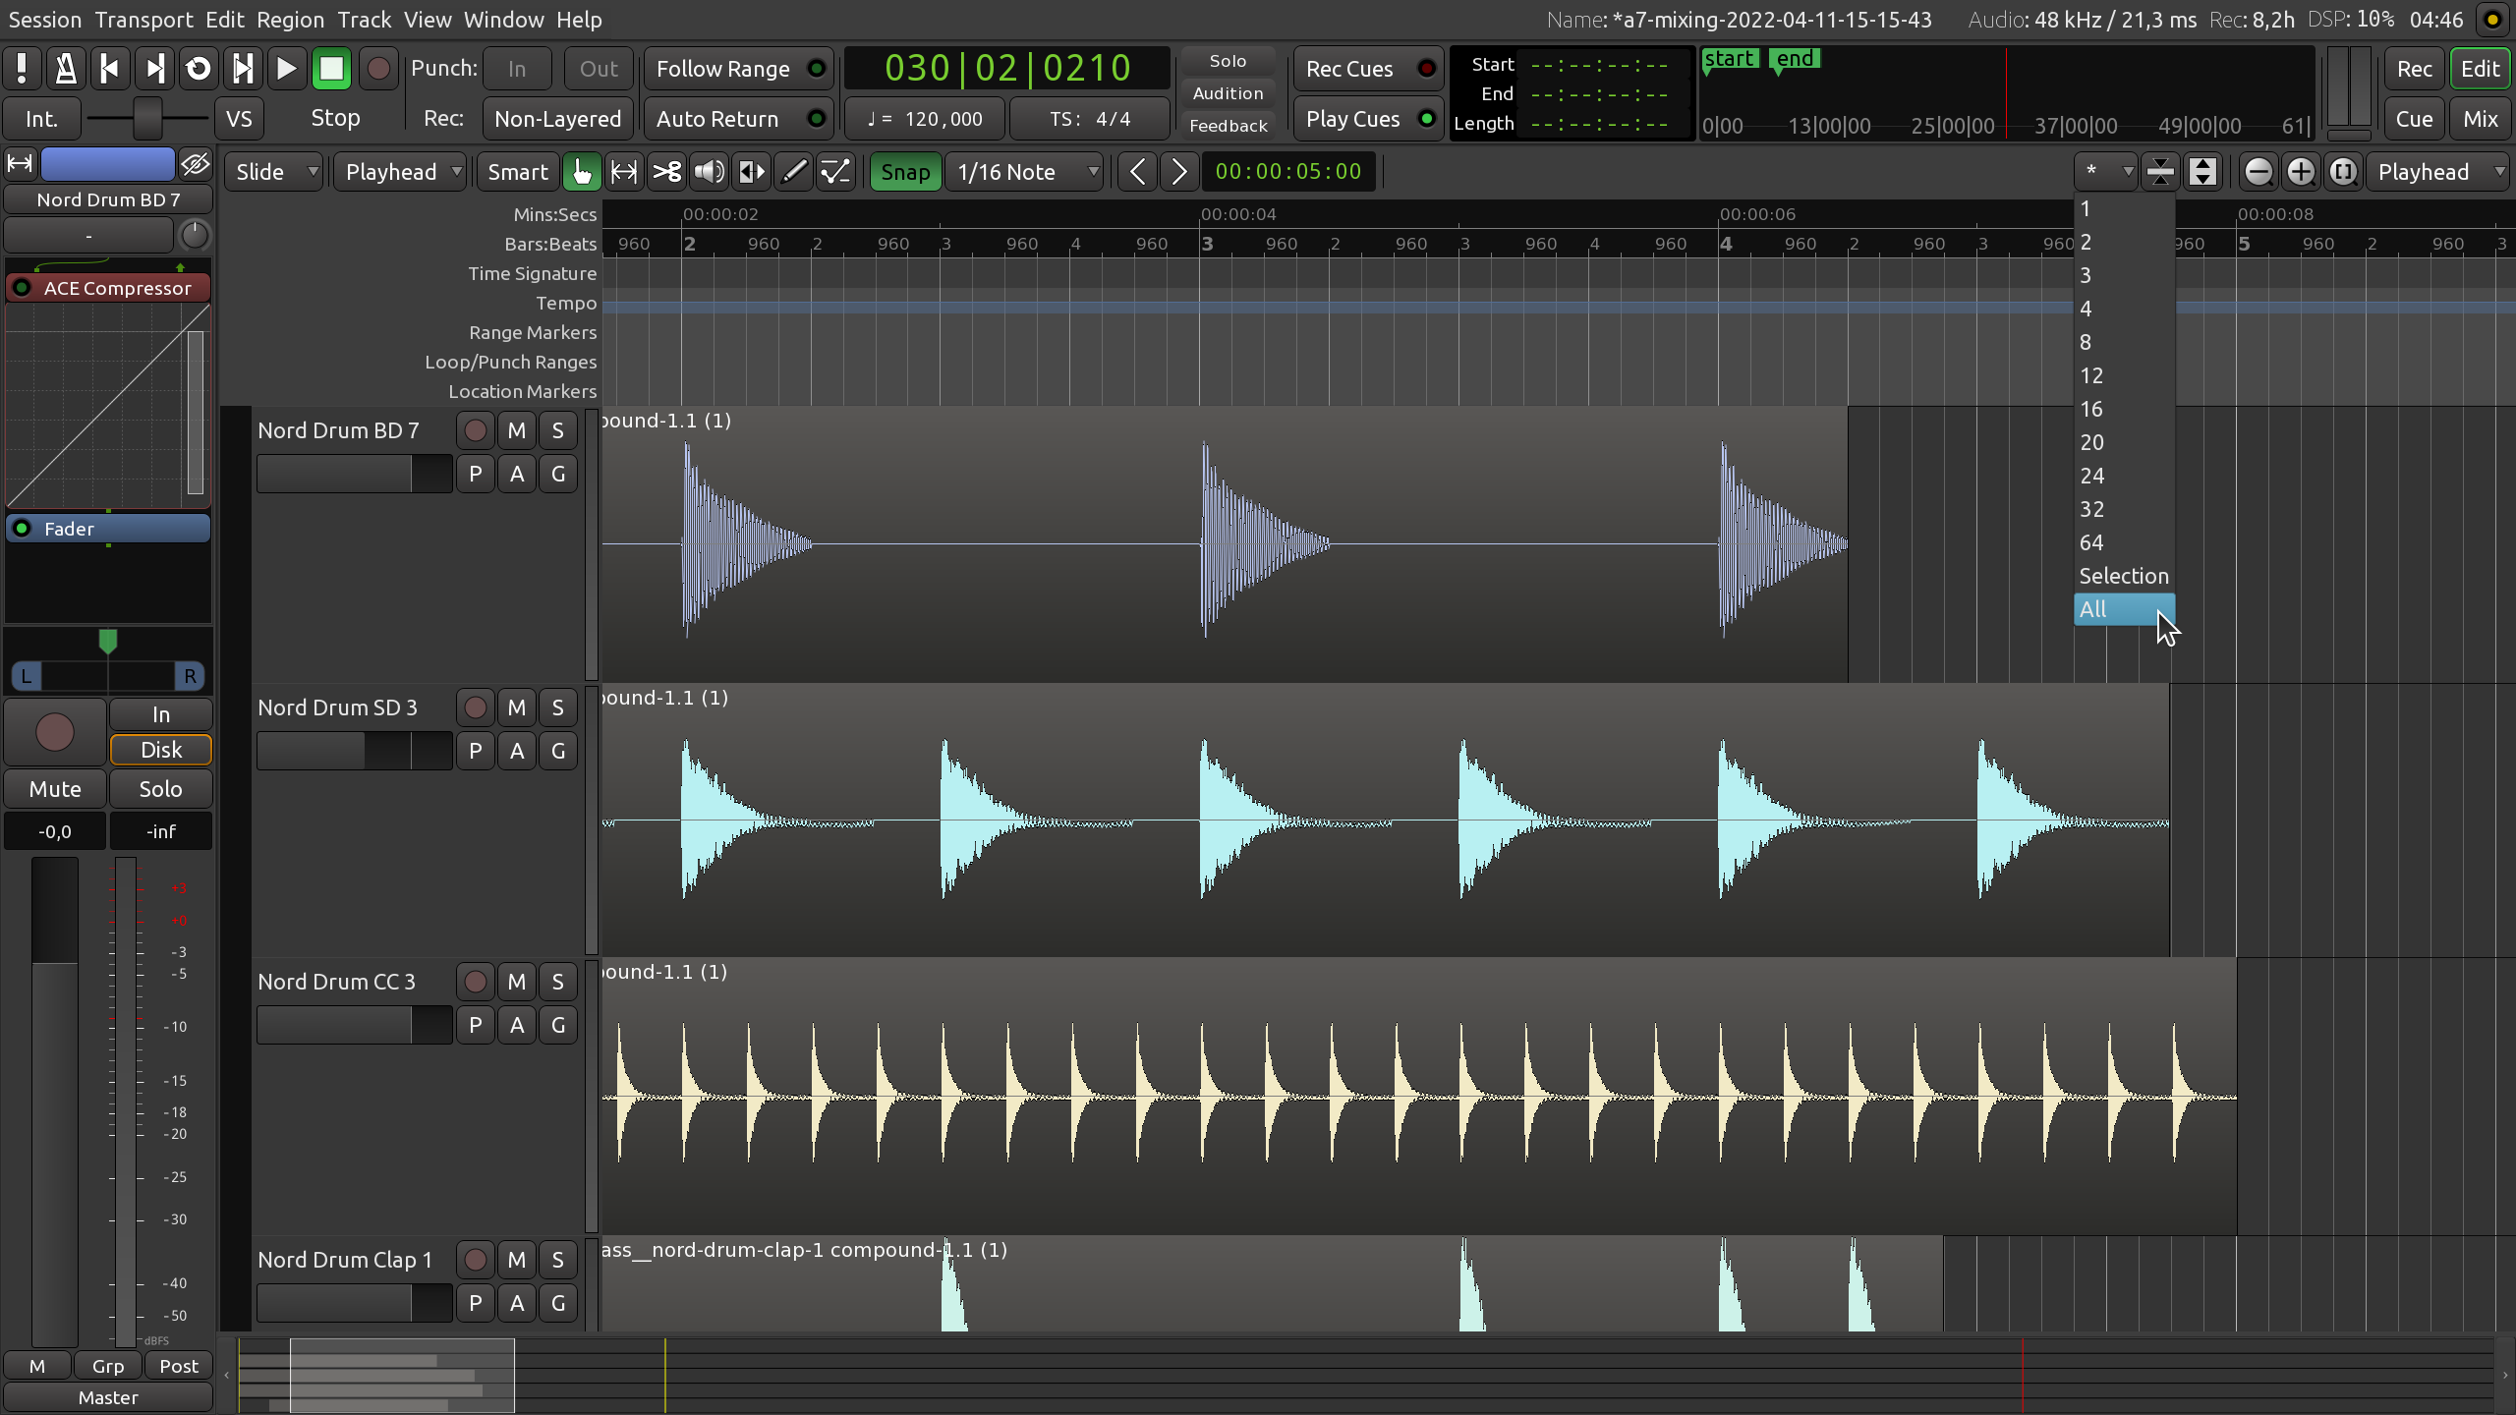Go to session end transport icon

click(x=154, y=69)
